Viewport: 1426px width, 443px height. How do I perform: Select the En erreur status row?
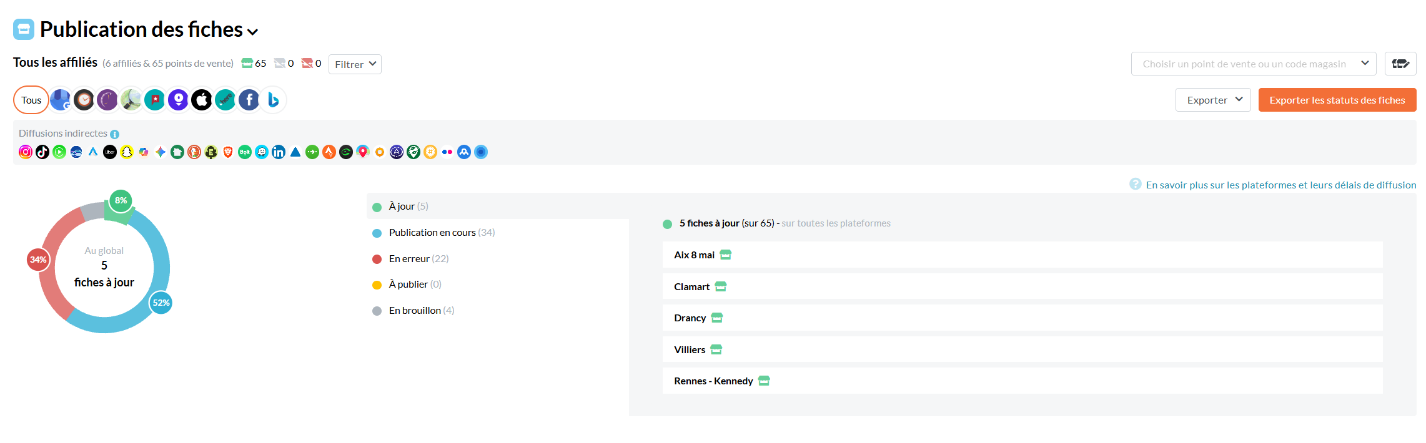pos(498,258)
